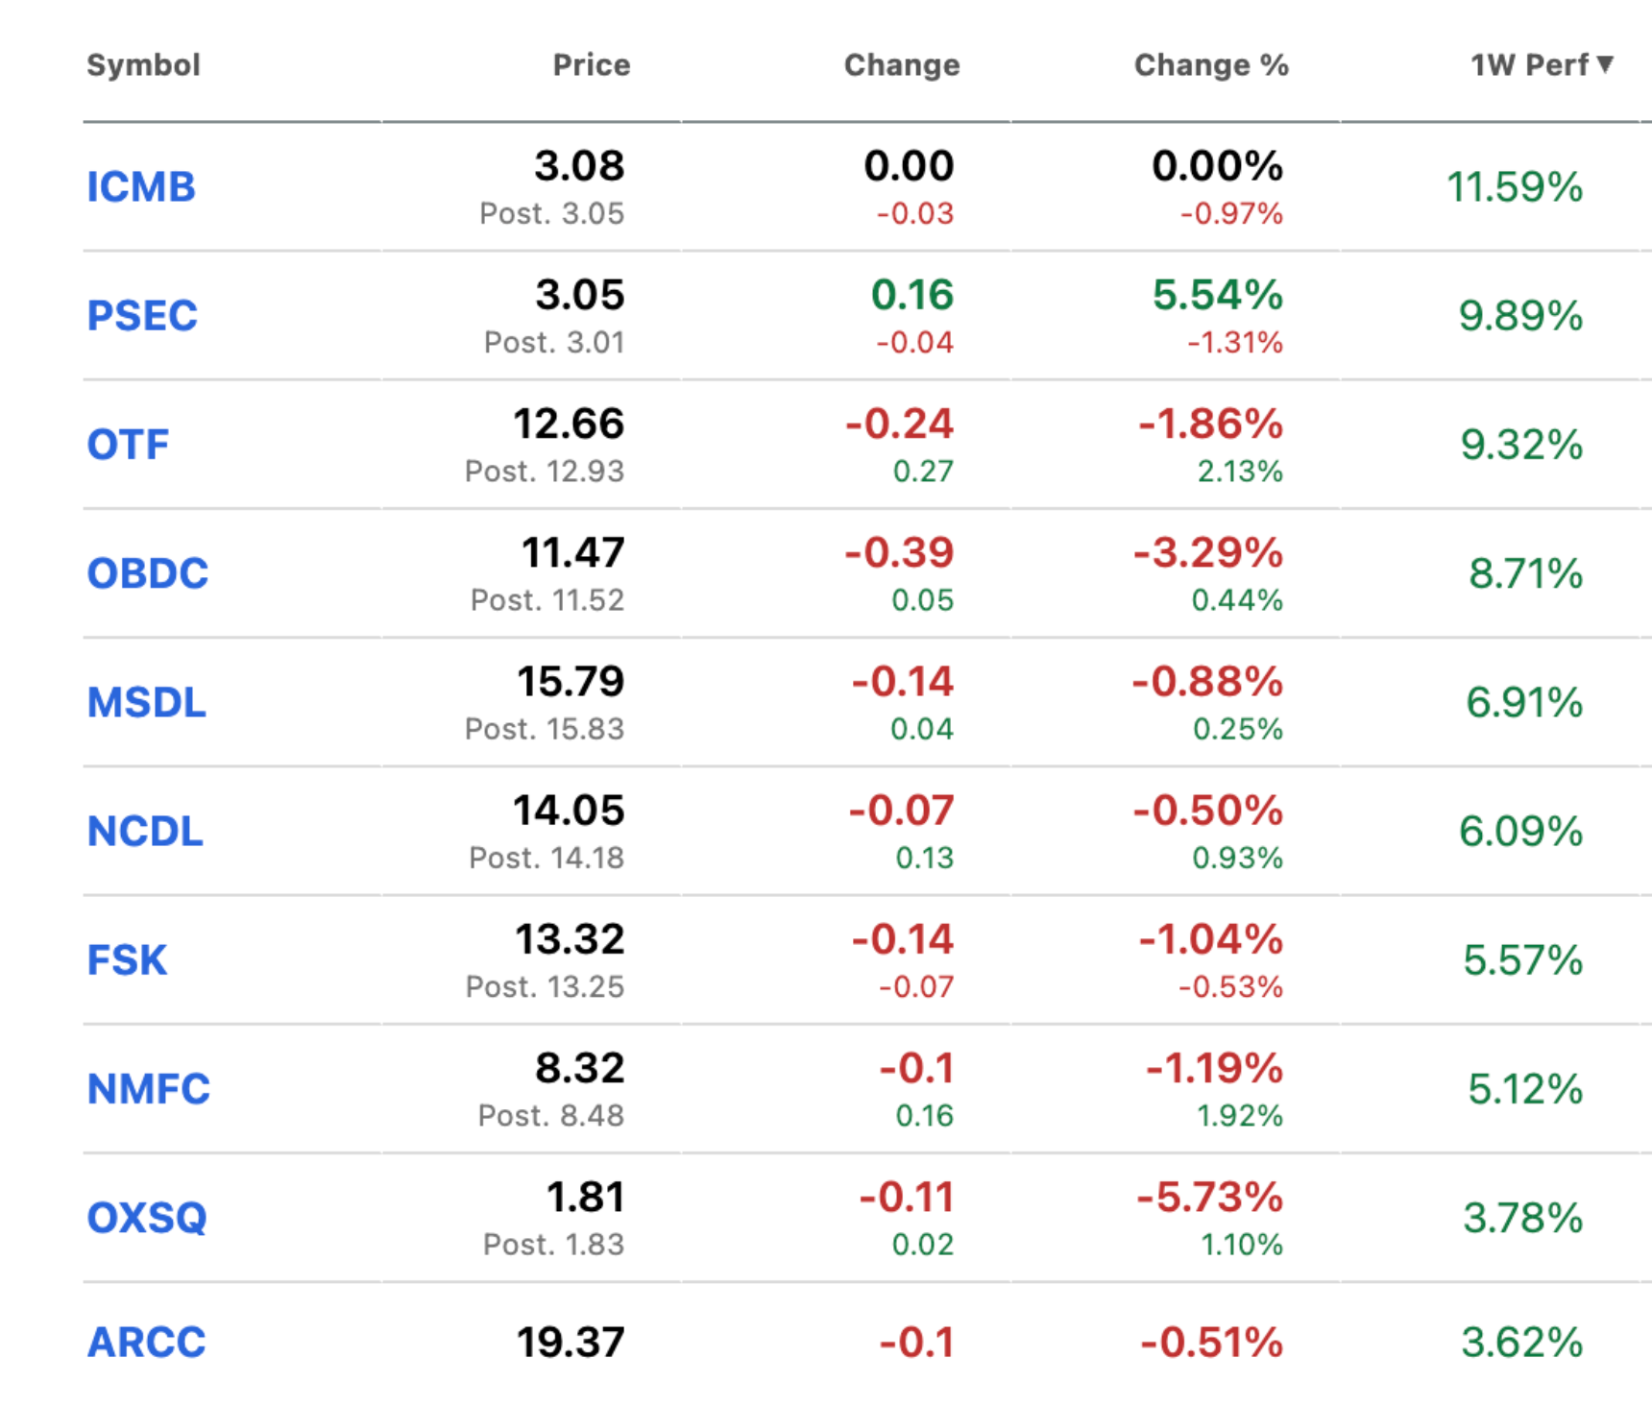Image resolution: width=1652 pixels, height=1406 pixels.
Task: Open the FSK ticker symbol link
Action: pyautogui.click(x=127, y=959)
